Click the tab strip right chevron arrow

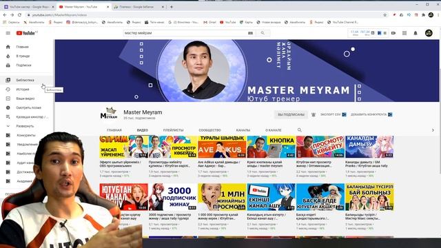[x=433, y=130]
